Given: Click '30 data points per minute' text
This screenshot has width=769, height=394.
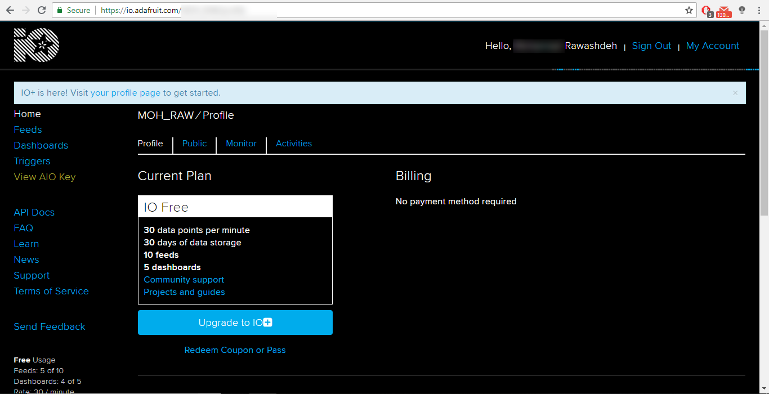Looking at the screenshot, I should point(196,230).
